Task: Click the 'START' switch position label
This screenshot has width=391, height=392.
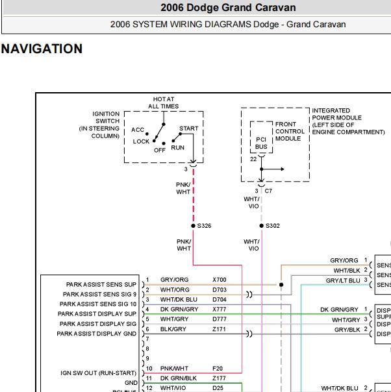Action: click(188, 129)
